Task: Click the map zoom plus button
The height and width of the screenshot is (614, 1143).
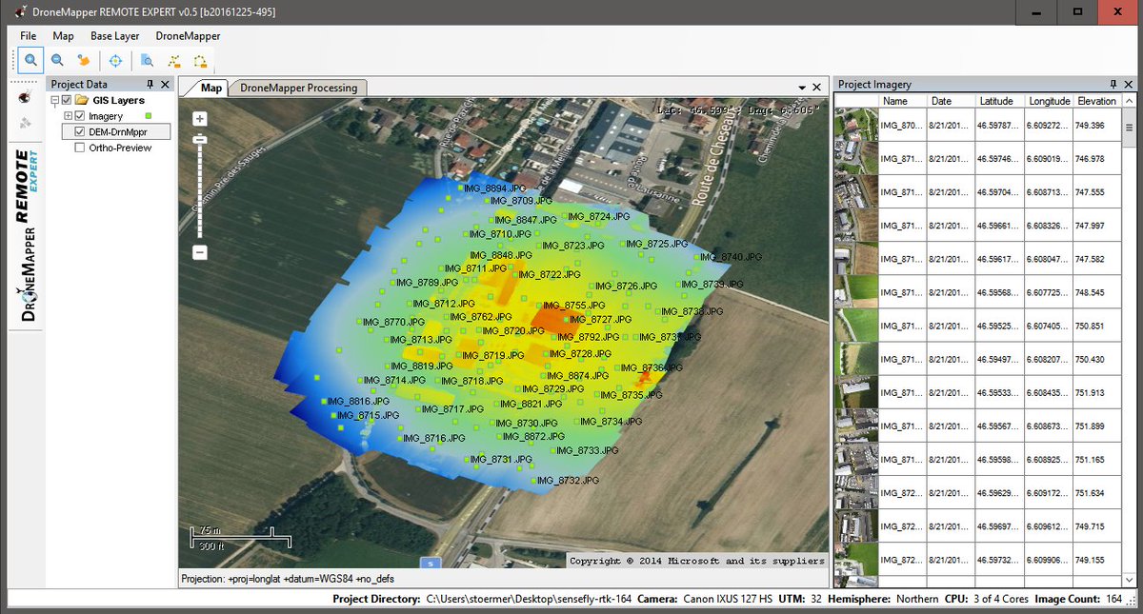Action: (x=199, y=119)
